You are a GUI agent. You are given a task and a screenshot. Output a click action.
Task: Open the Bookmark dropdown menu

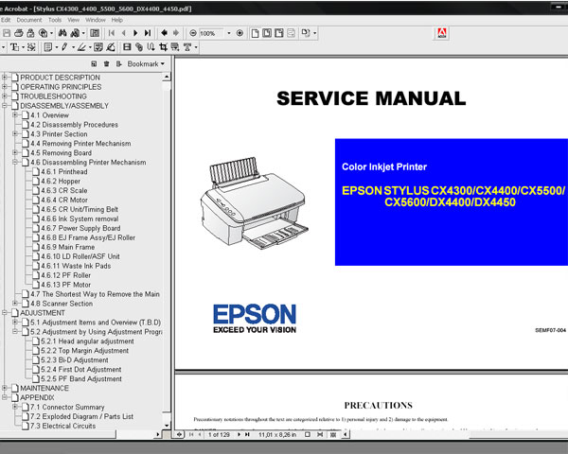(146, 64)
